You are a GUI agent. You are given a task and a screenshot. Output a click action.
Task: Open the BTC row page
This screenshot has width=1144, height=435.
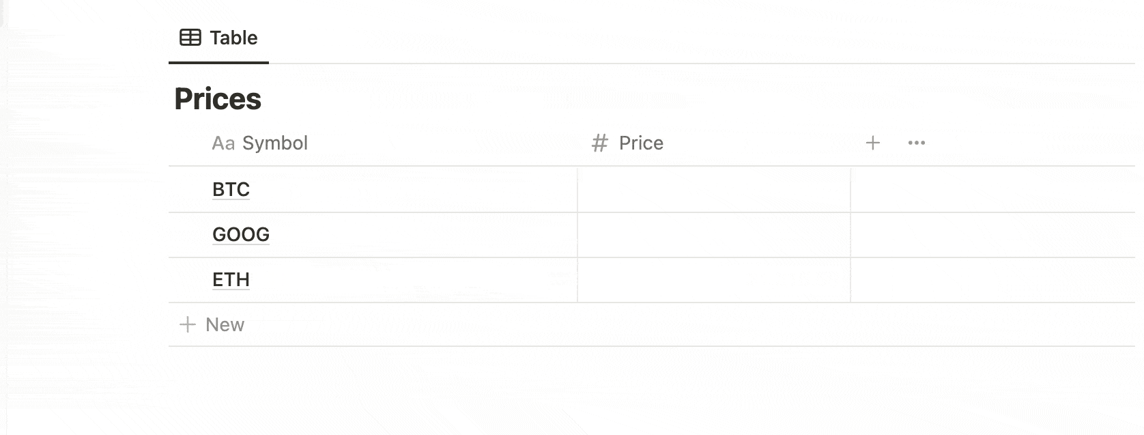[231, 189]
